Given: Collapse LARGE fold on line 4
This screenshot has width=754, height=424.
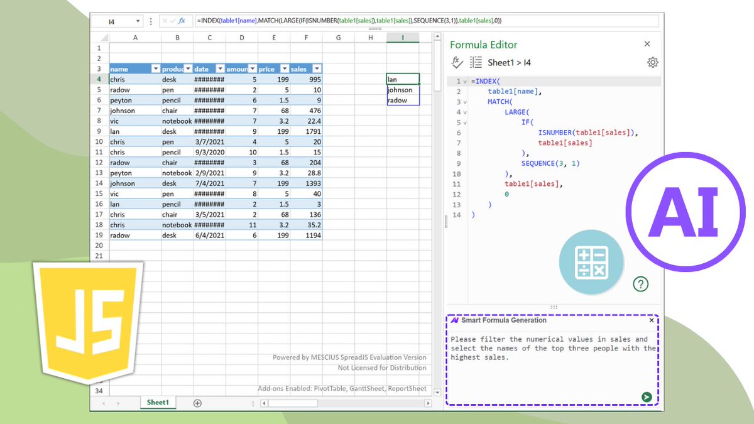Looking at the screenshot, I should [x=465, y=112].
